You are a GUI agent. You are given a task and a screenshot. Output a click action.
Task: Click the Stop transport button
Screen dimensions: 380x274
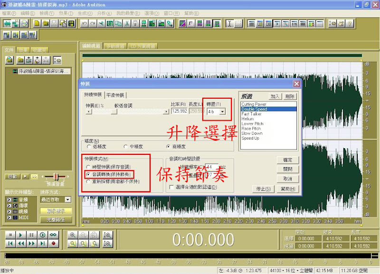pyautogui.click(x=10, y=235)
